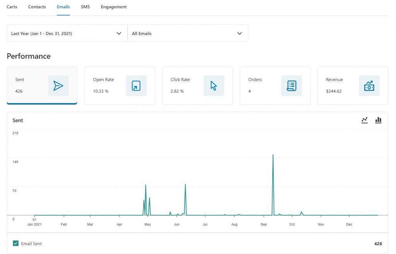The height and width of the screenshot is (254, 396).
Task: Select the Emails tab
Action: point(63,7)
